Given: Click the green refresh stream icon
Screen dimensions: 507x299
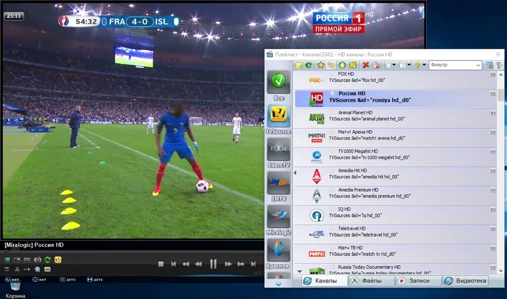Looking at the screenshot, I should [x=48, y=259].
